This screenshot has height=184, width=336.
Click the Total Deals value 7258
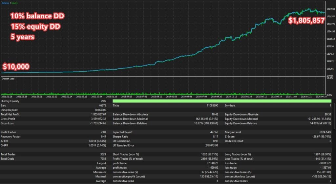pyautogui.click(x=103, y=159)
